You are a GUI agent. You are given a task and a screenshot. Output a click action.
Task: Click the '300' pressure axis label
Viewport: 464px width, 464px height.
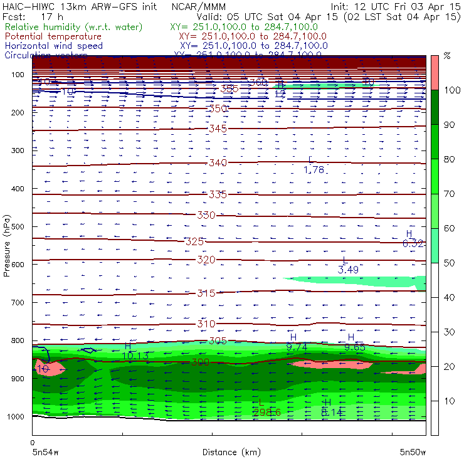coord(18,150)
